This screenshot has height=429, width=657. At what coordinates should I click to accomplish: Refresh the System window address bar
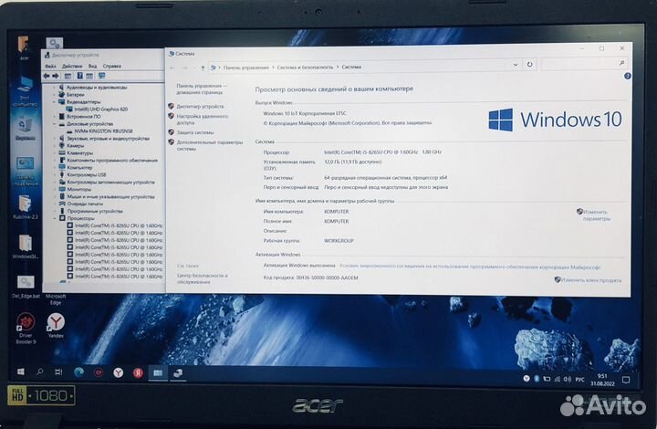click(529, 65)
